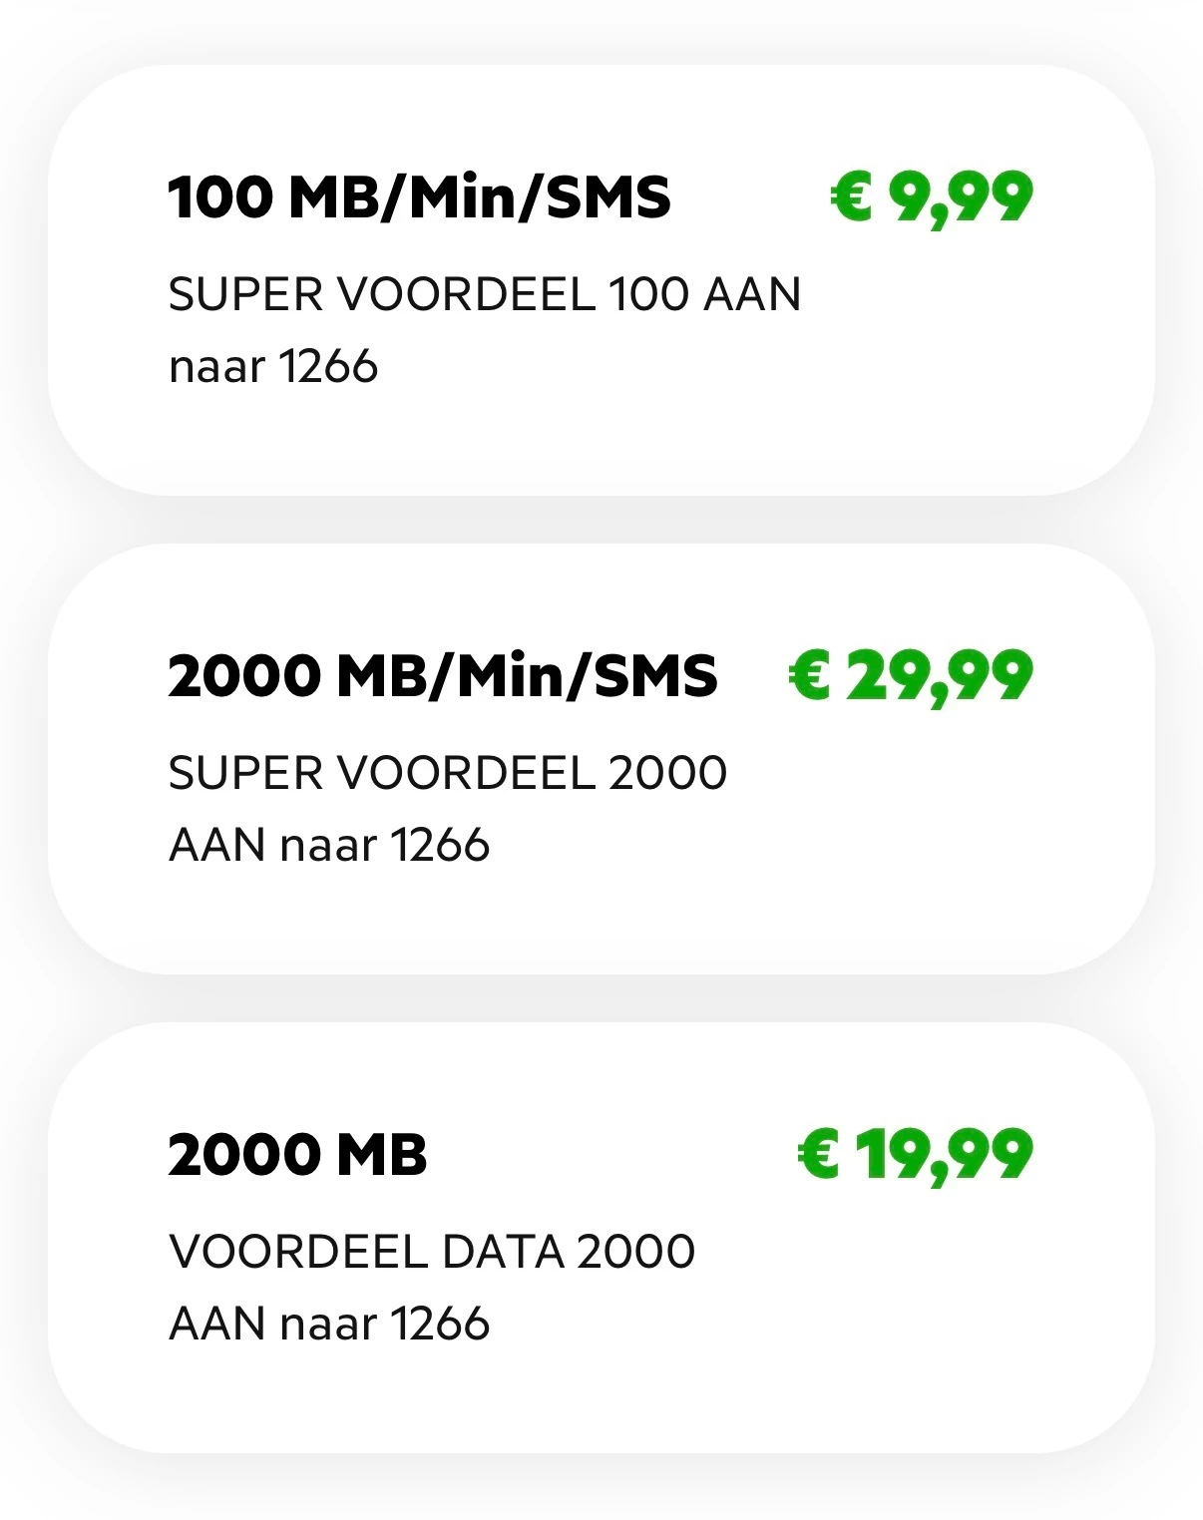Screen dimensions: 1203x1520
Task: Click the 2000 MB/Min/SMS heading
Action: pos(443,676)
